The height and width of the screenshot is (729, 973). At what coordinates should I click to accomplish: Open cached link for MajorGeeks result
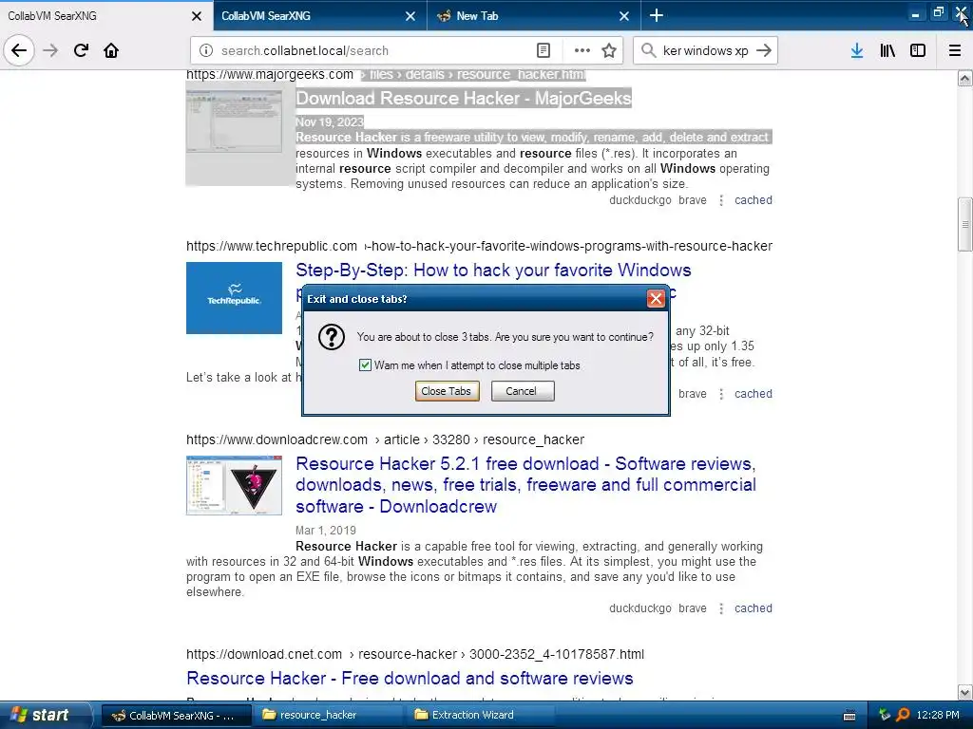(754, 200)
